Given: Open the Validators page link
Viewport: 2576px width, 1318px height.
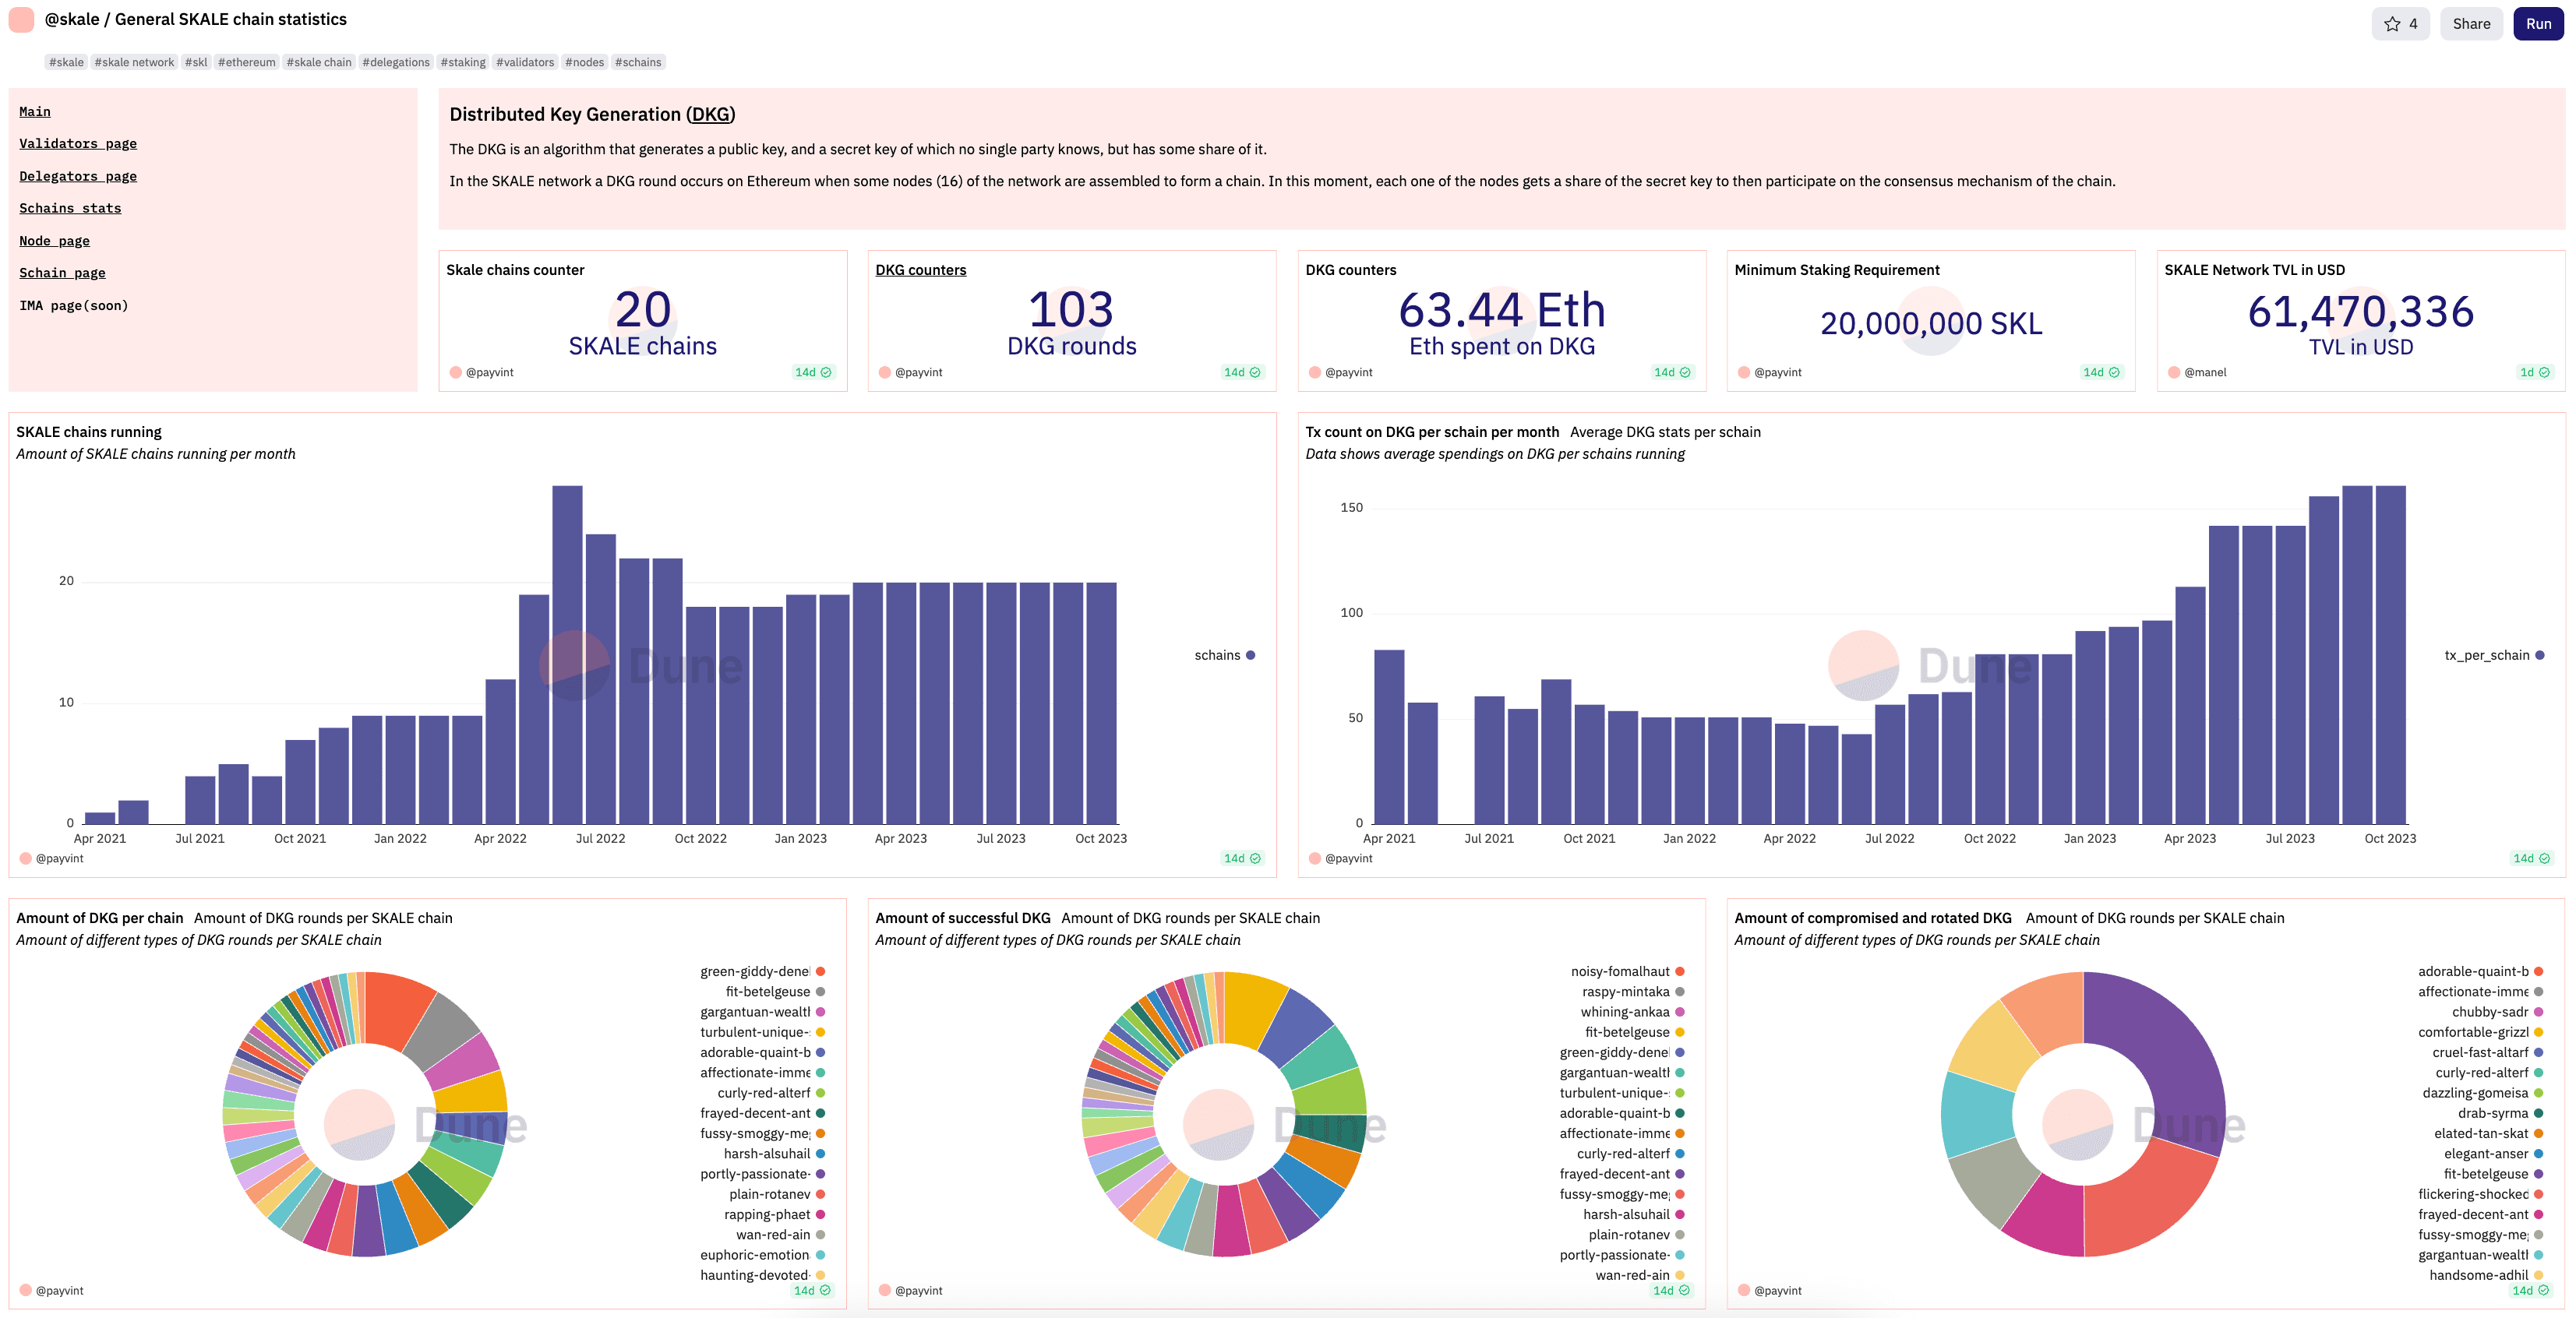Looking at the screenshot, I should [78, 144].
